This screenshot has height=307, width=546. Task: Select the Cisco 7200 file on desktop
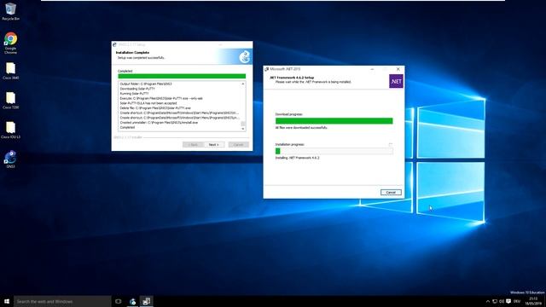click(10, 101)
